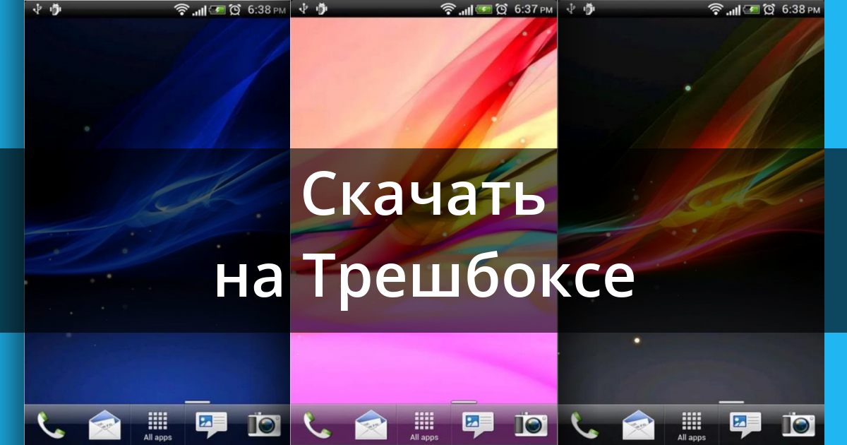Open the Phone dialer on the pink wallpaper screen
847x445 pixels.
click(317, 425)
